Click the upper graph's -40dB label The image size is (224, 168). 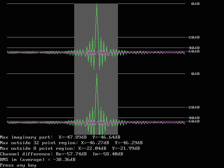192,48
